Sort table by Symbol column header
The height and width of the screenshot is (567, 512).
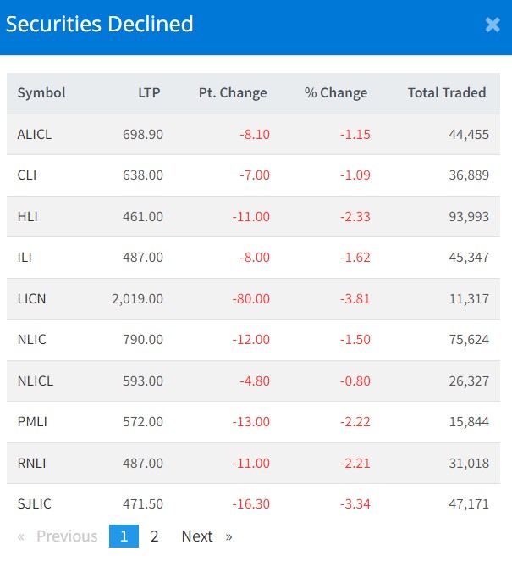41,93
